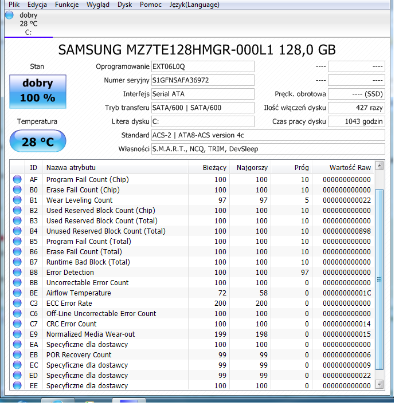Click the Próg column header

(x=292, y=168)
